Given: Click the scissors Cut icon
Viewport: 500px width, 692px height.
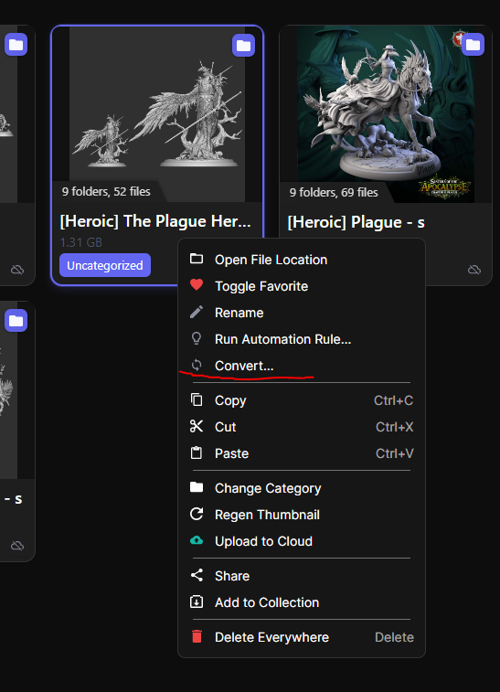Looking at the screenshot, I should click(x=197, y=426).
